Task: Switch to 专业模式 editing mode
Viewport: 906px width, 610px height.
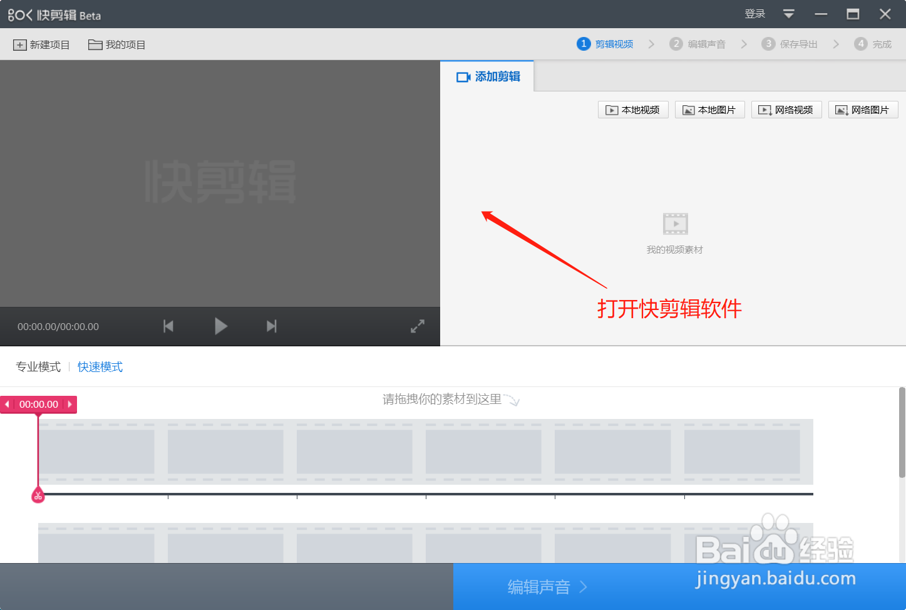Action: coord(38,366)
